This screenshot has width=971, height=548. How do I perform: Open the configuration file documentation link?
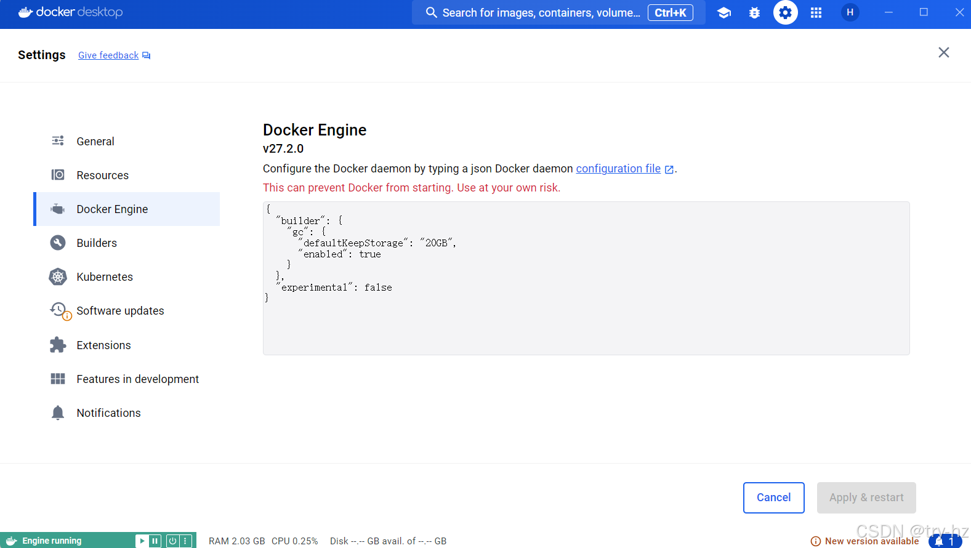pos(618,169)
